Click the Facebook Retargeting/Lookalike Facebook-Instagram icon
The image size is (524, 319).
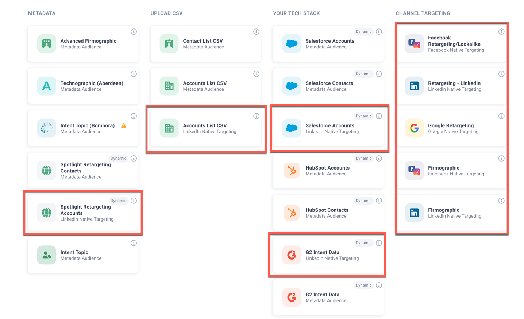pyautogui.click(x=414, y=44)
